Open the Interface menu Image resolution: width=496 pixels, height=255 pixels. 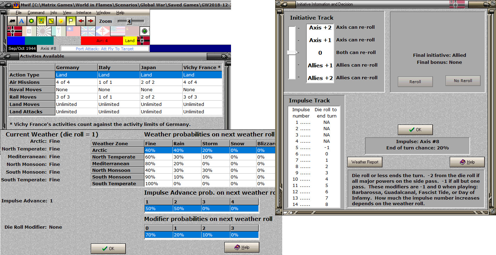coord(84,13)
